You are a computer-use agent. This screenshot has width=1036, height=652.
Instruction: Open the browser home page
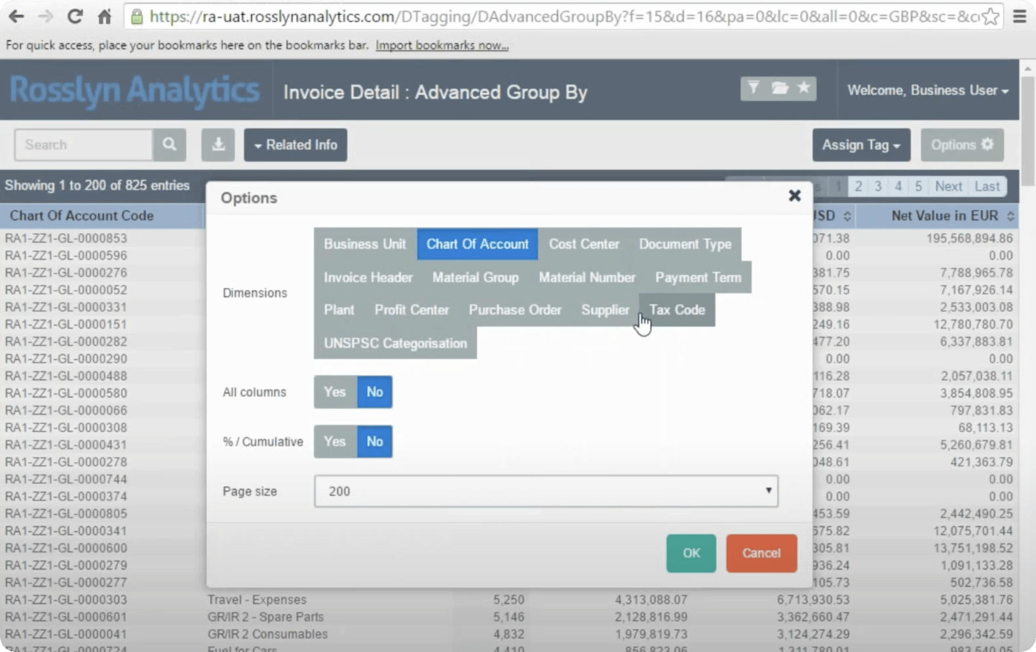coord(104,16)
